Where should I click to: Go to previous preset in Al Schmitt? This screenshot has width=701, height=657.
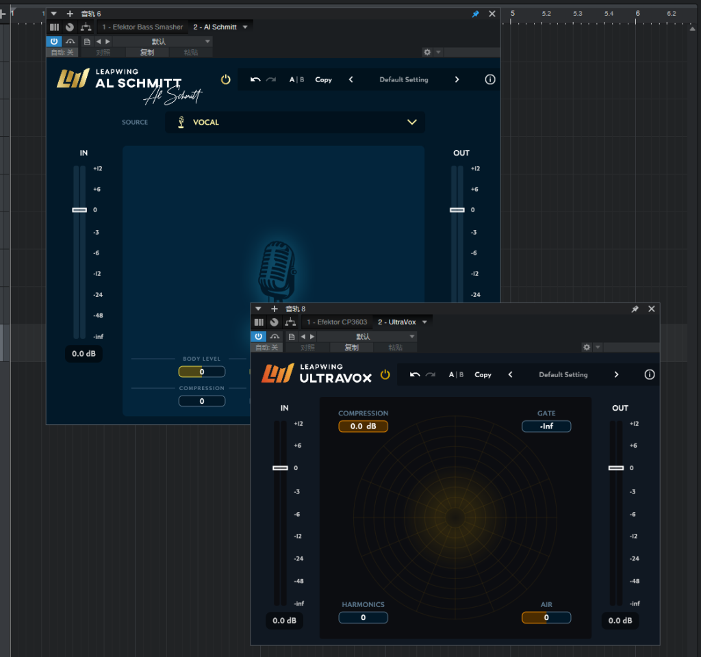[x=351, y=79]
